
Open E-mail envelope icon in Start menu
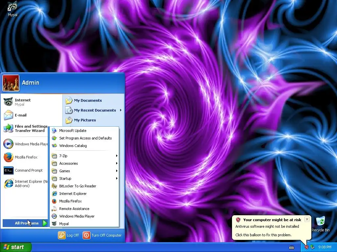click(8, 115)
